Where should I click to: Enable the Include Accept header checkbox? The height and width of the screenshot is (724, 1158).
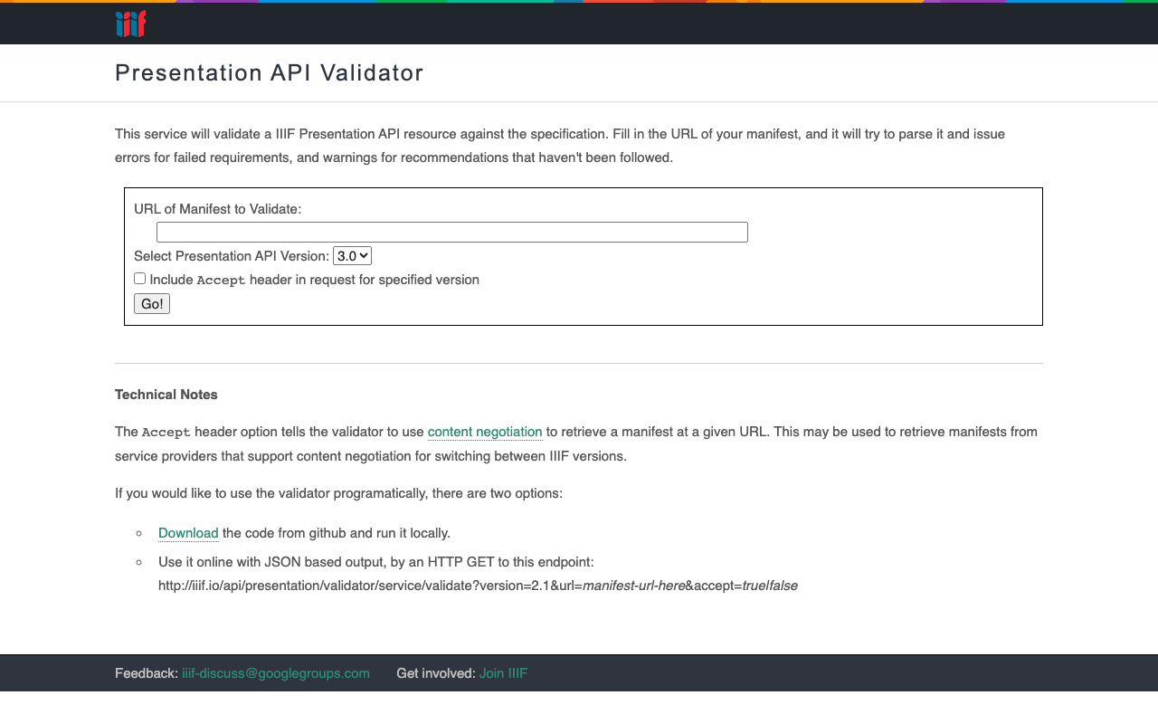pos(139,278)
